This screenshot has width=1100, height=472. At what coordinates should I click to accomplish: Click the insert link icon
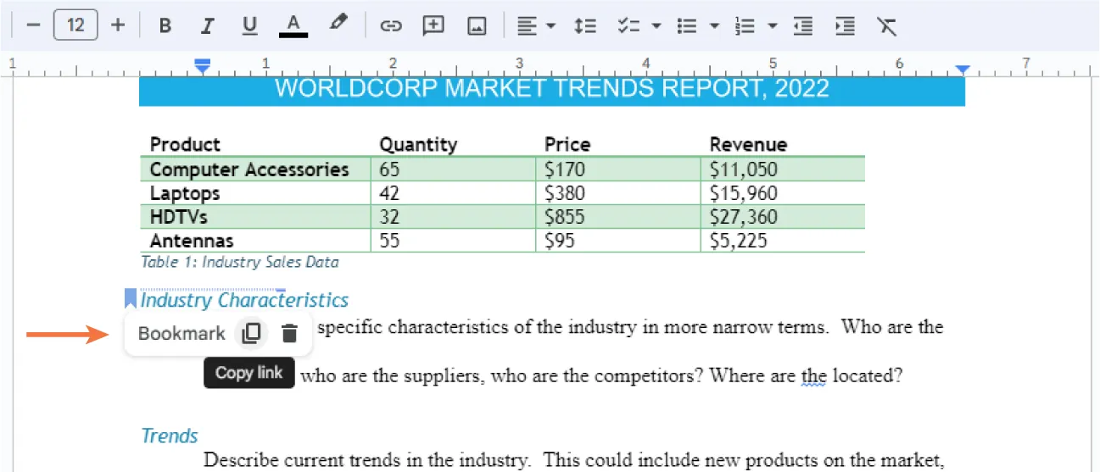pyautogui.click(x=390, y=25)
